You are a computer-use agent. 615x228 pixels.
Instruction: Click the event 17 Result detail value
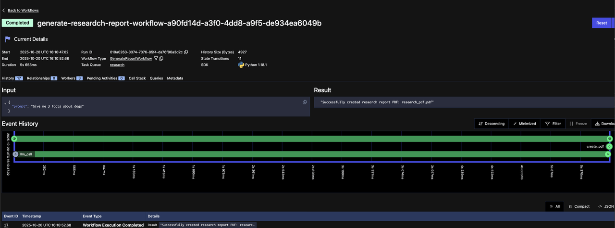208,225
